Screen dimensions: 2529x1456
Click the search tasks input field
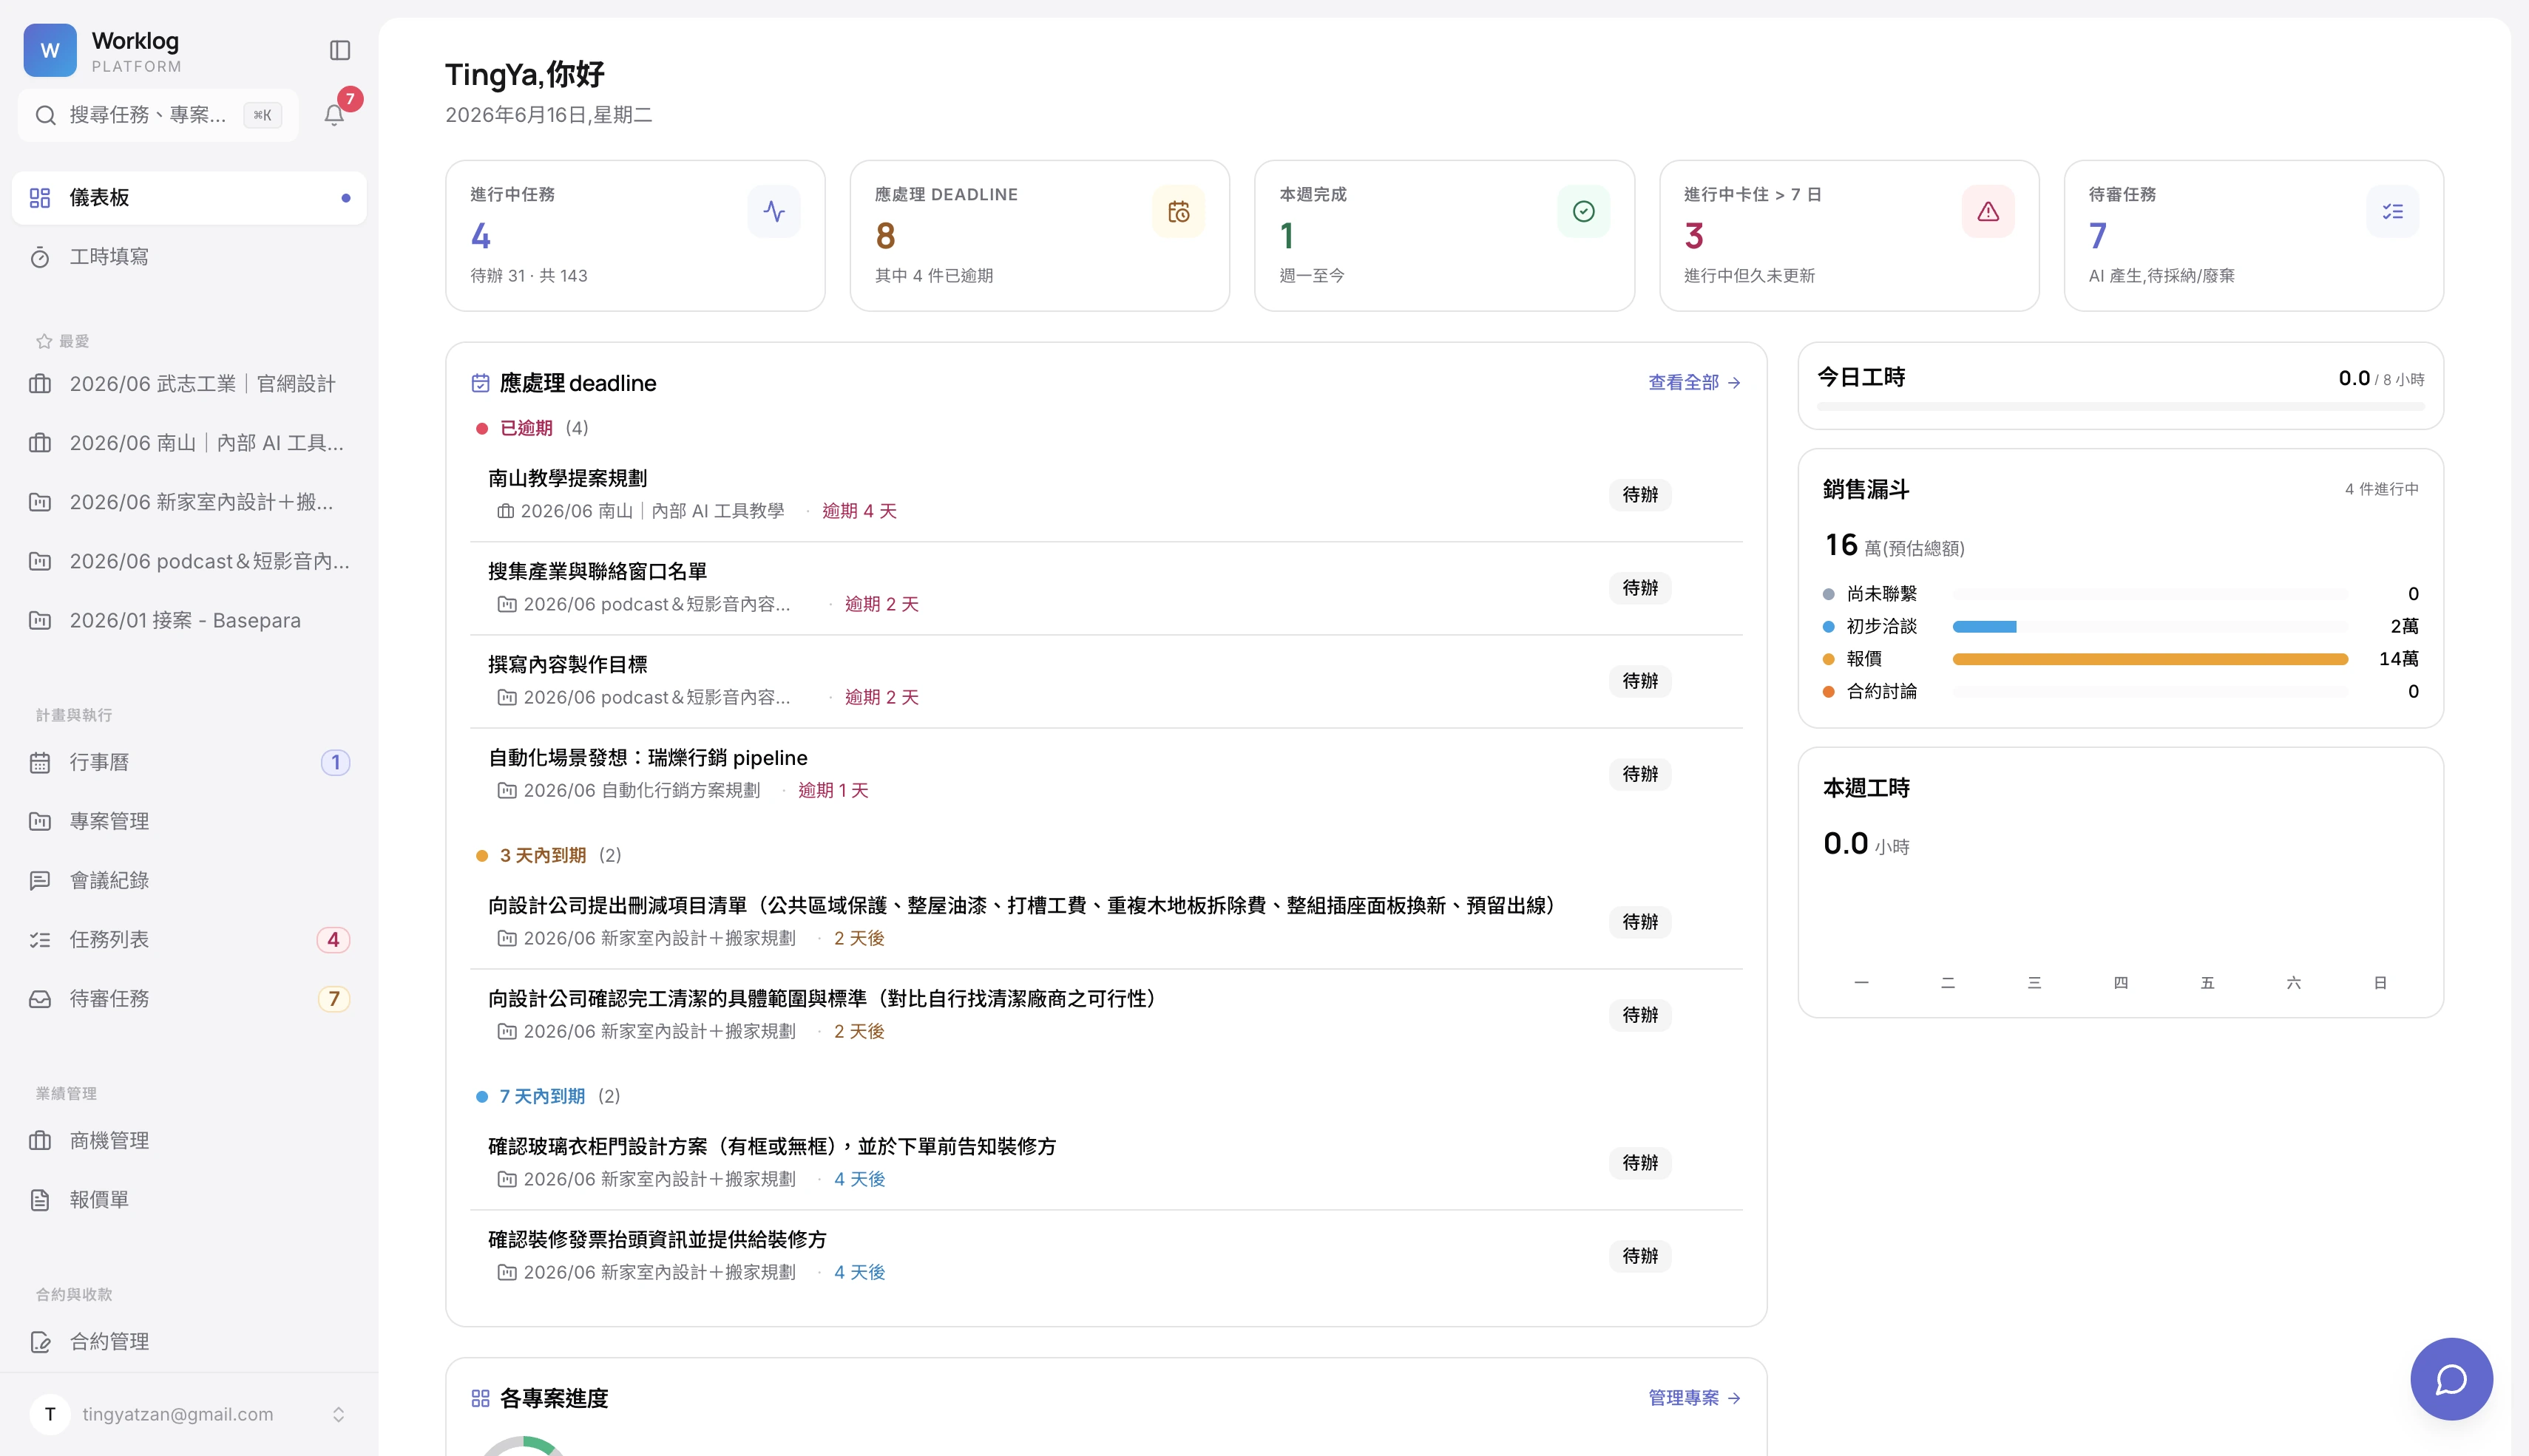(x=158, y=115)
